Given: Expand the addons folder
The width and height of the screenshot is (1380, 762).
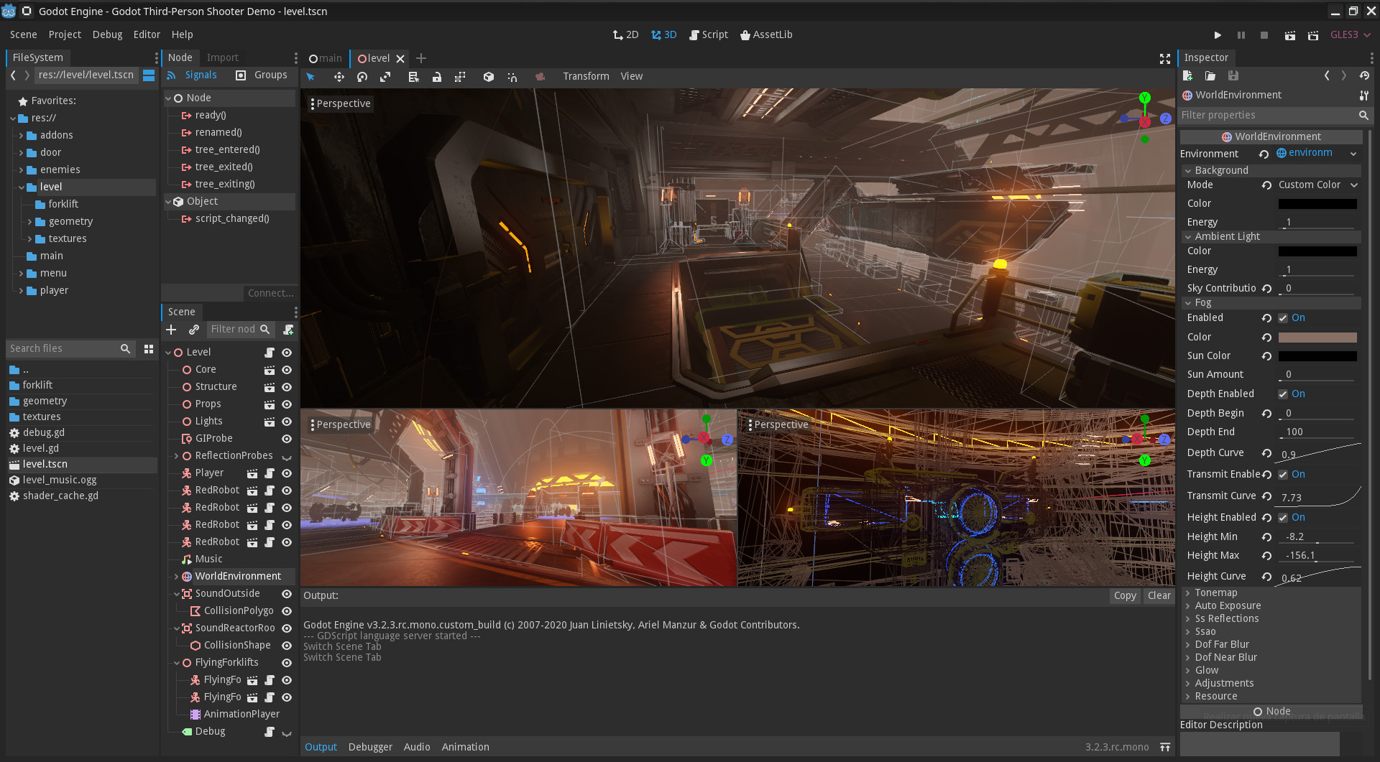Looking at the screenshot, I should [21, 135].
